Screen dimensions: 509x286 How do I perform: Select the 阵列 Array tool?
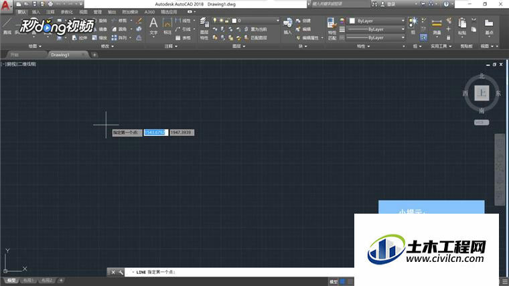click(x=119, y=38)
